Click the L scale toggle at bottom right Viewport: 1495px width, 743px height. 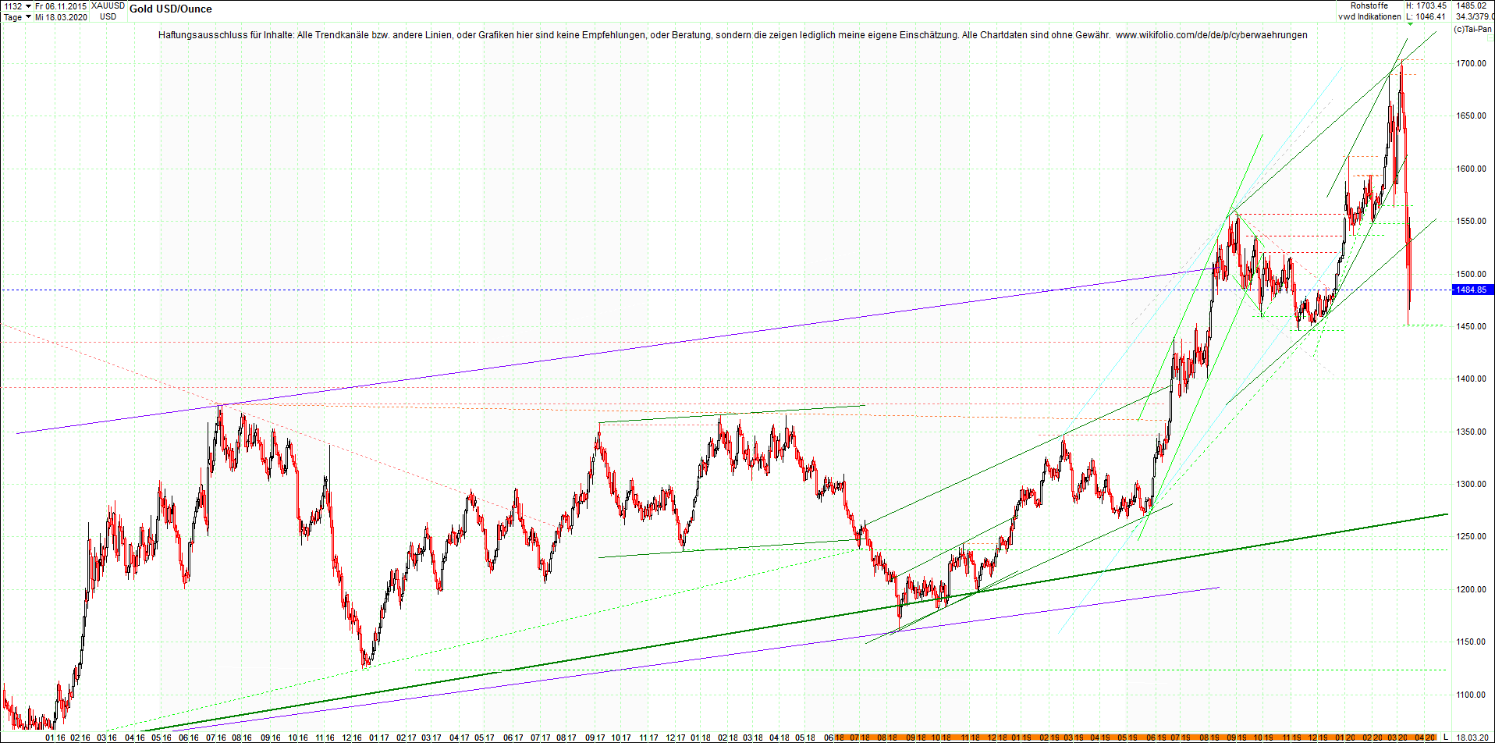click(x=1446, y=738)
